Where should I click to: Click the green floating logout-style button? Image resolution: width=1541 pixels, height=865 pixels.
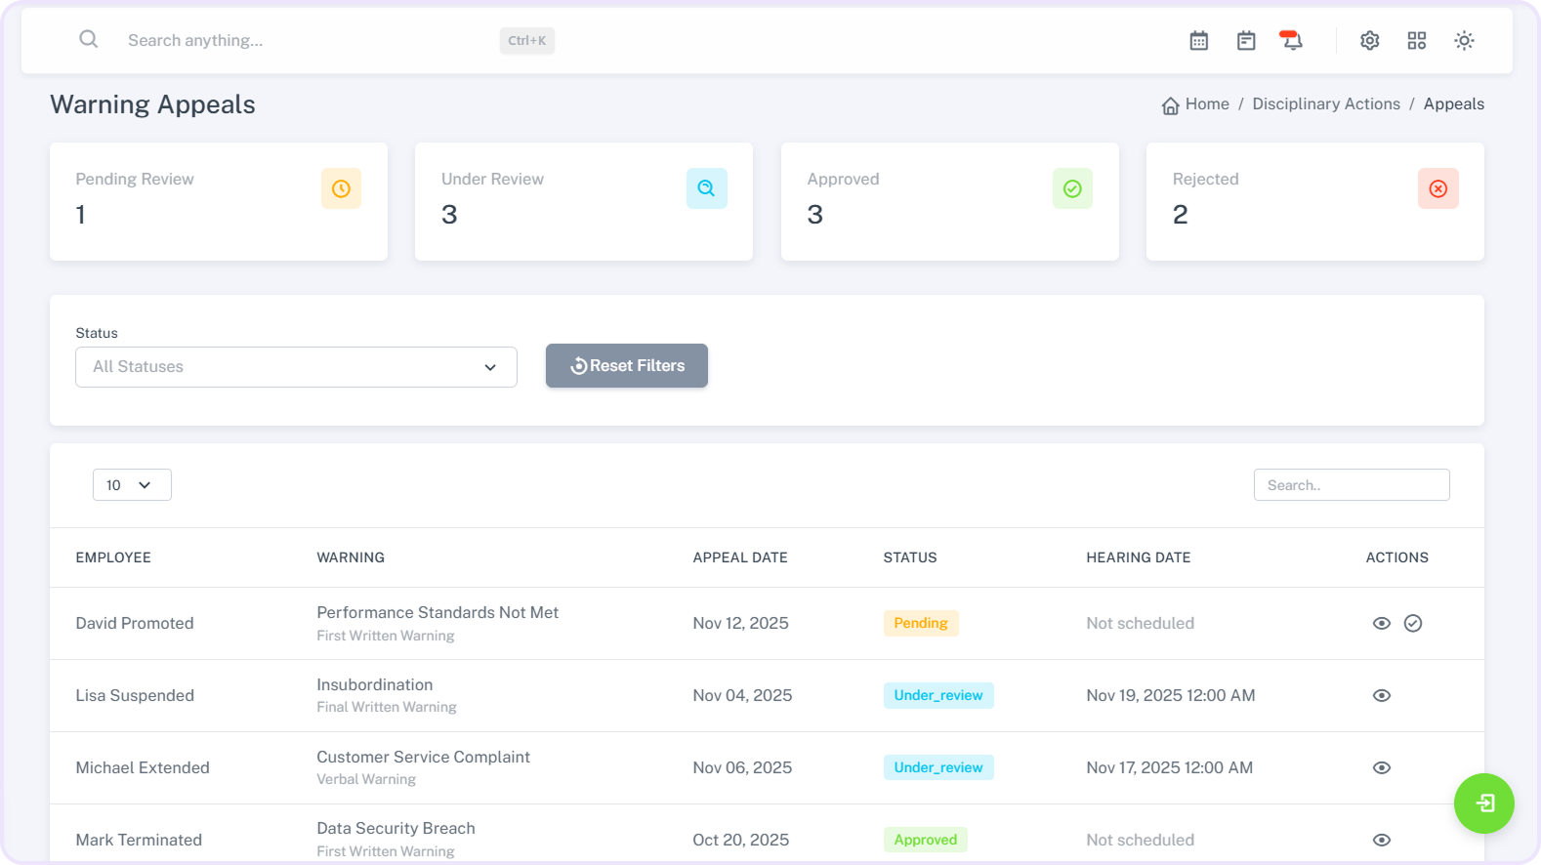pos(1483,803)
